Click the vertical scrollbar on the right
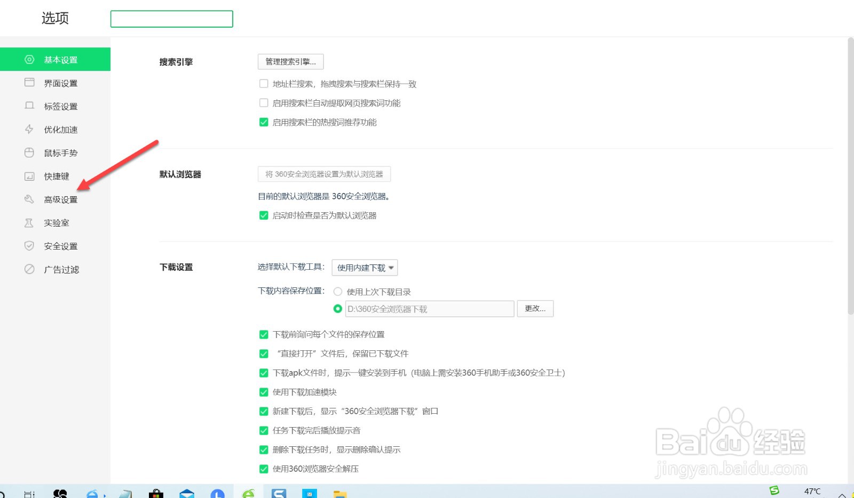The width and height of the screenshot is (854, 498). (x=850, y=176)
